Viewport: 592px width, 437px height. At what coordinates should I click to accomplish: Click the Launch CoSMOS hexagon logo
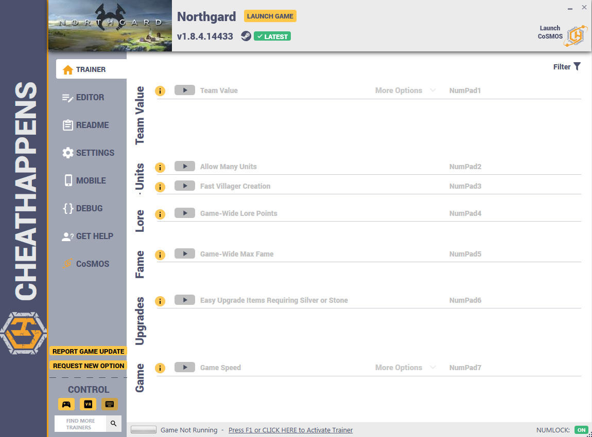pyautogui.click(x=576, y=36)
